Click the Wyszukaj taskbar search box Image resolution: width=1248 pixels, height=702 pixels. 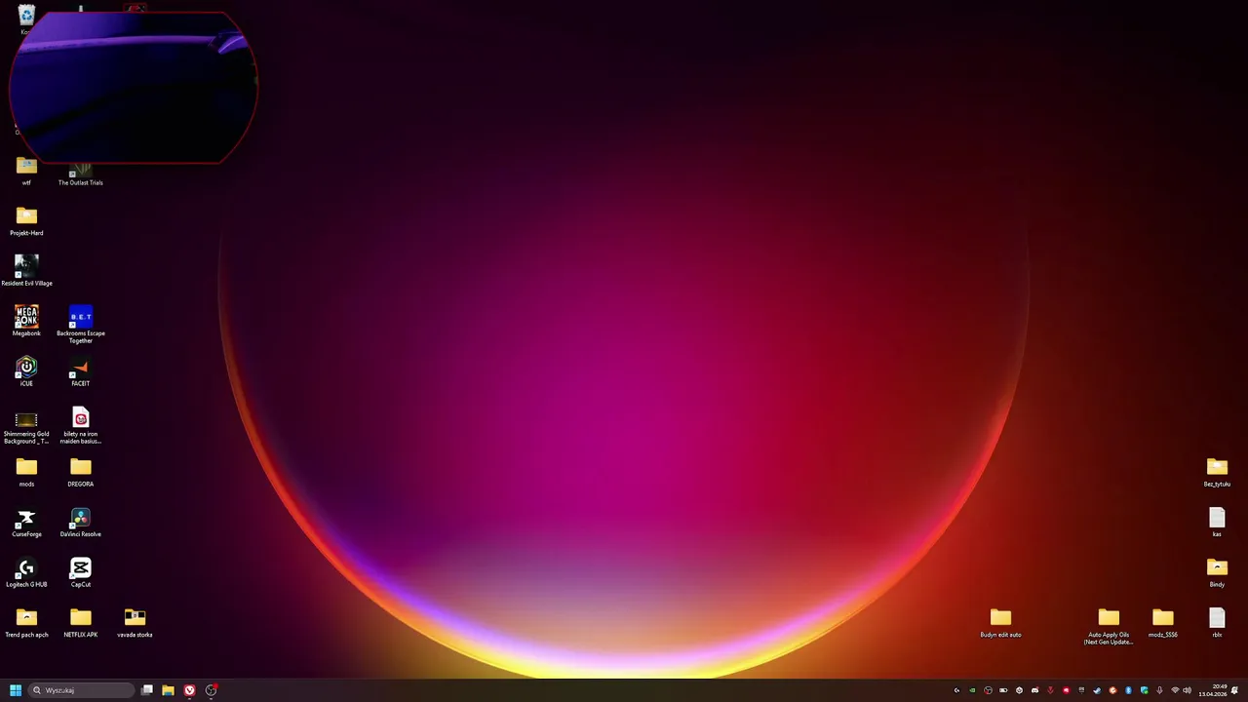[x=81, y=690]
